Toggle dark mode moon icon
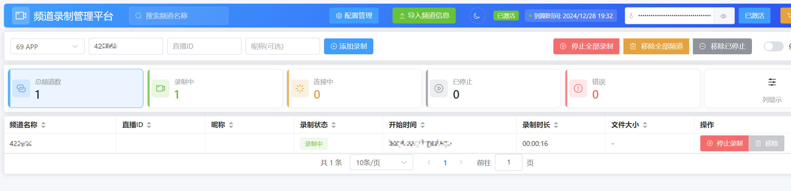 (x=477, y=16)
